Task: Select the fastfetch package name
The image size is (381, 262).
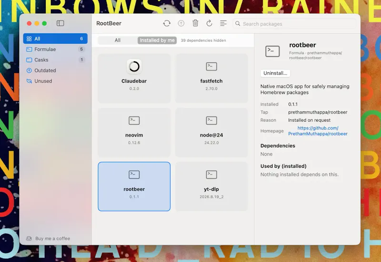Action: [211, 81]
